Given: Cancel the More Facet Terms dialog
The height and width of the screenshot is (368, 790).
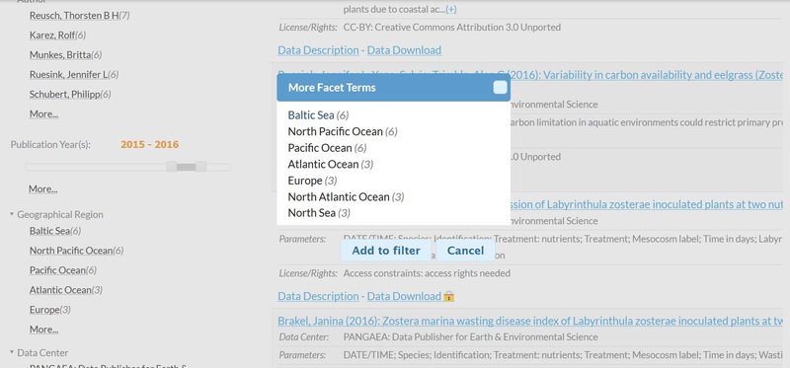Looking at the screenshot, I should pos(465,251).
